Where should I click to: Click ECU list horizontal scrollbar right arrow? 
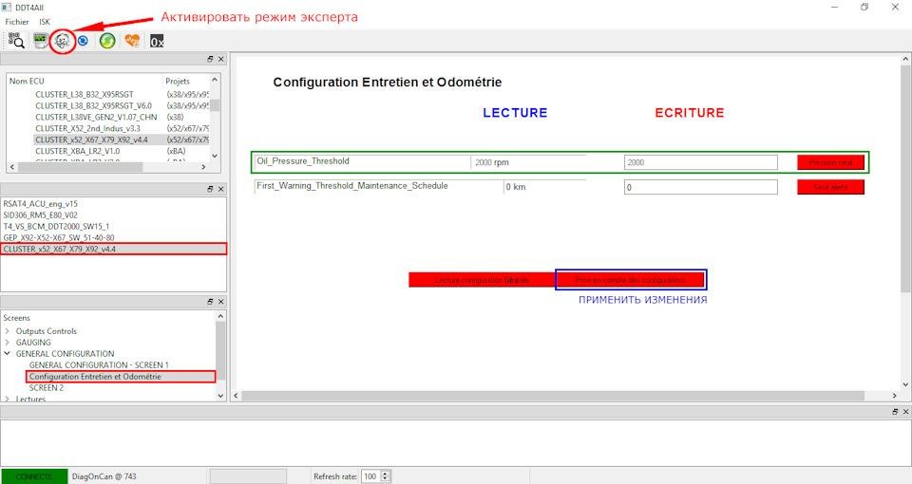click(x=203, y=167)
